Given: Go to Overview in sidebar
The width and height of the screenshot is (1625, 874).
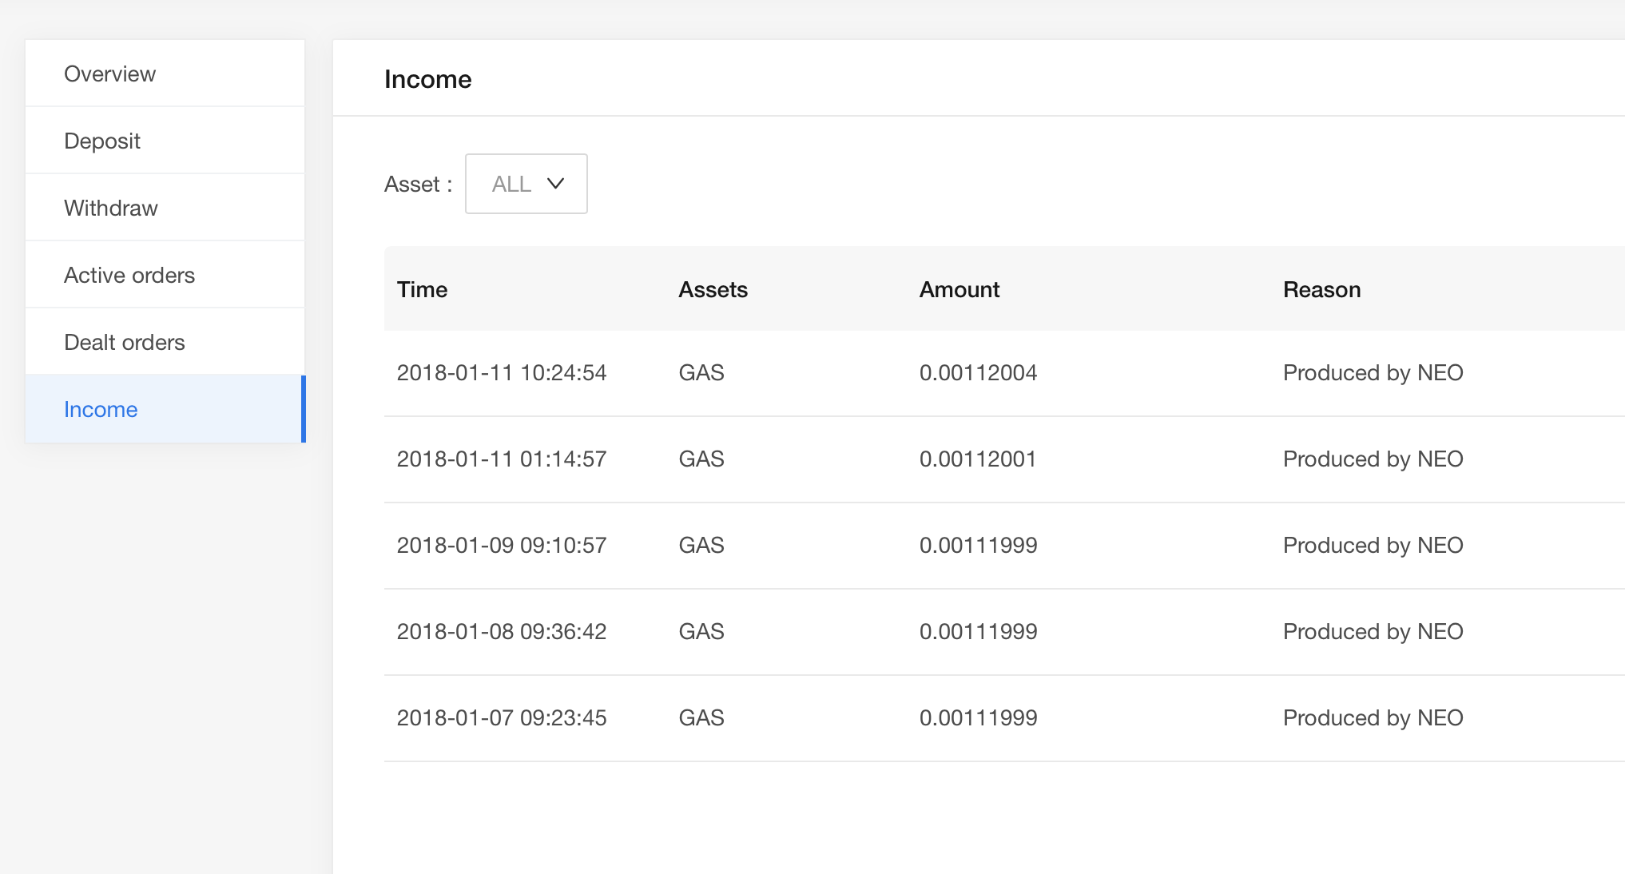Looking at the screenshot, I should 109,73.
